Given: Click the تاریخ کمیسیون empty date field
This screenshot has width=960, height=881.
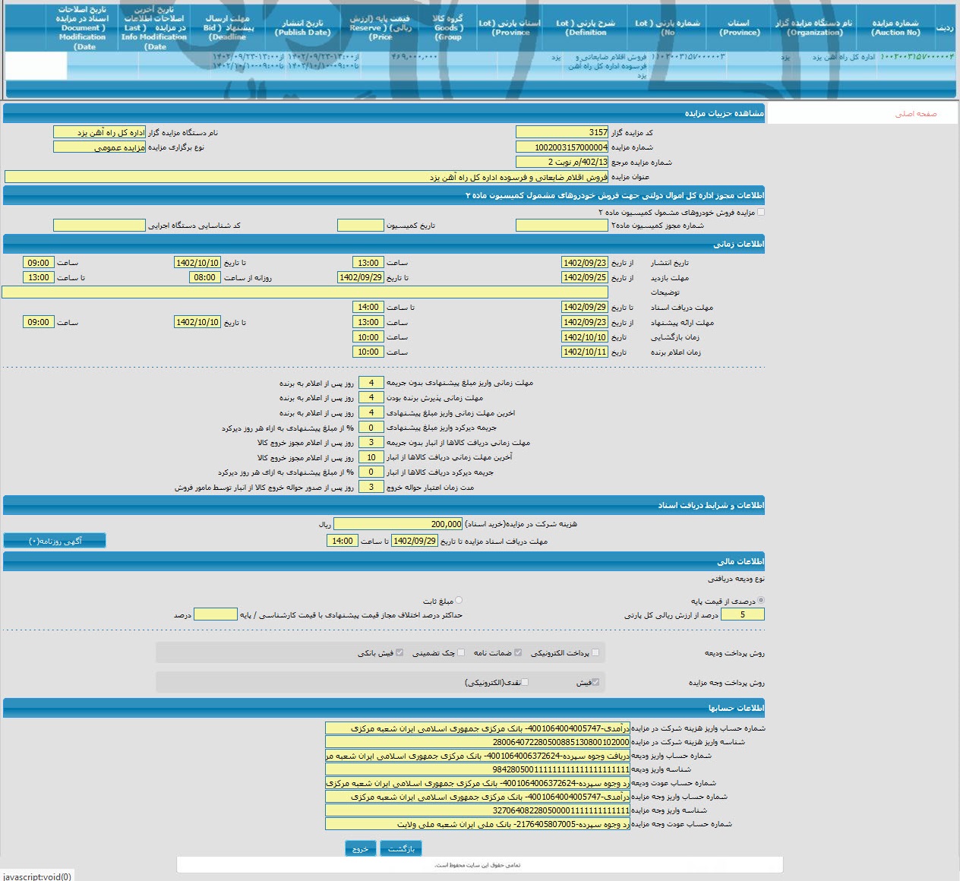Looking at the screenshot, I should pos(361,226).
